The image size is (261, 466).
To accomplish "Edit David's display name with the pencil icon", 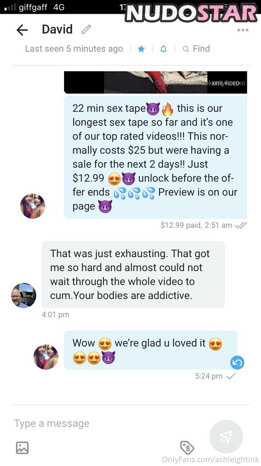I will click(86, 29).
